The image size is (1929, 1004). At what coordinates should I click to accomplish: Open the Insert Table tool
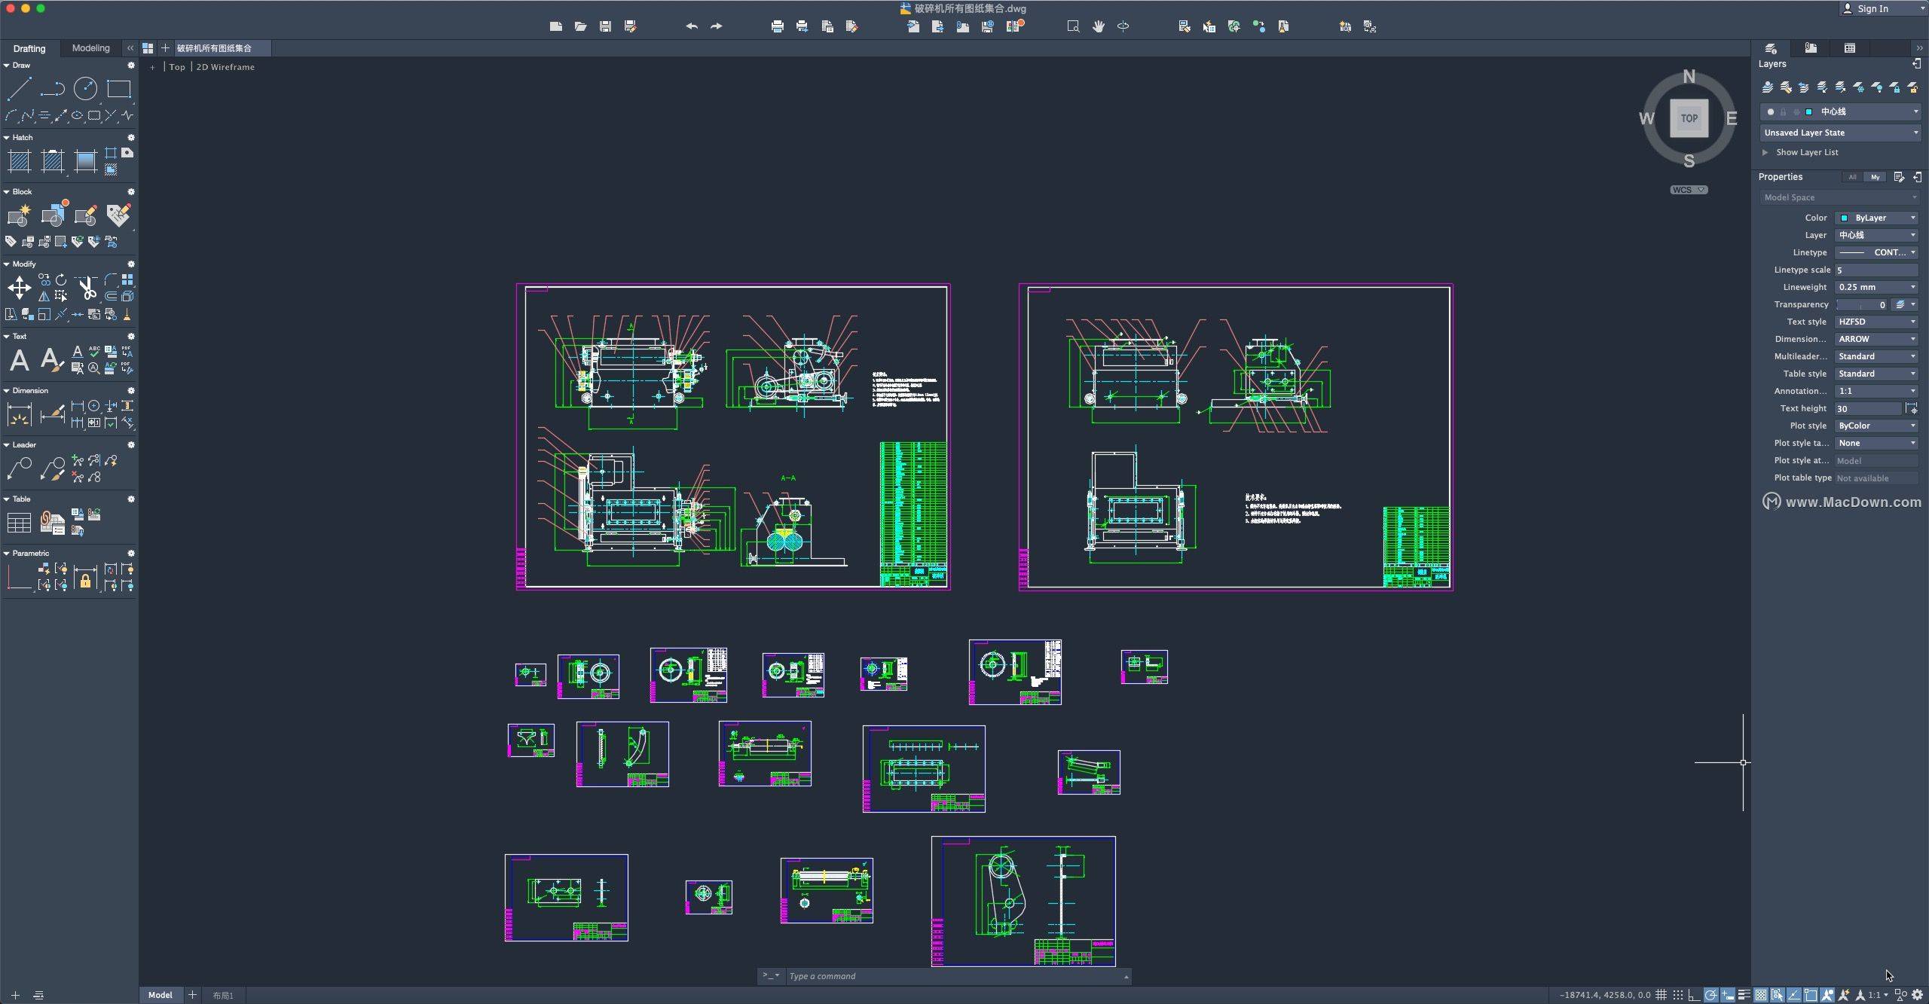click(x=19, y=522)
